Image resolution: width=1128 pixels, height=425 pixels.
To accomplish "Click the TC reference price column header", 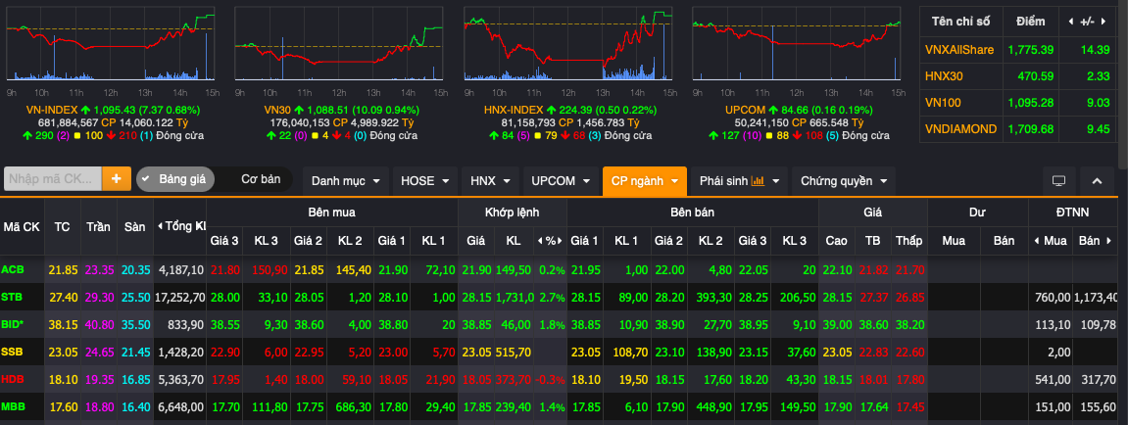I will (x=62, y=226).
